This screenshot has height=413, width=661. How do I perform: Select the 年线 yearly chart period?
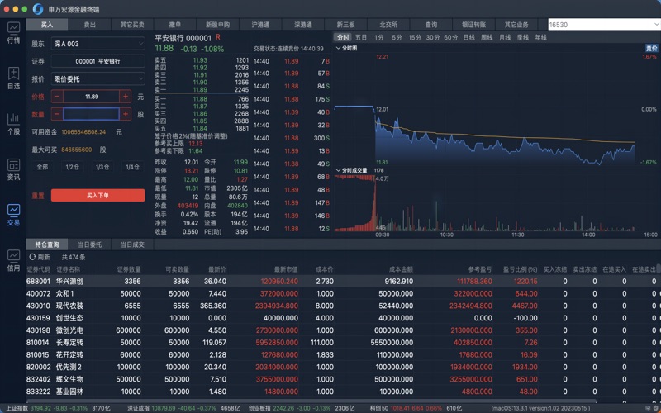pos(541,37)
